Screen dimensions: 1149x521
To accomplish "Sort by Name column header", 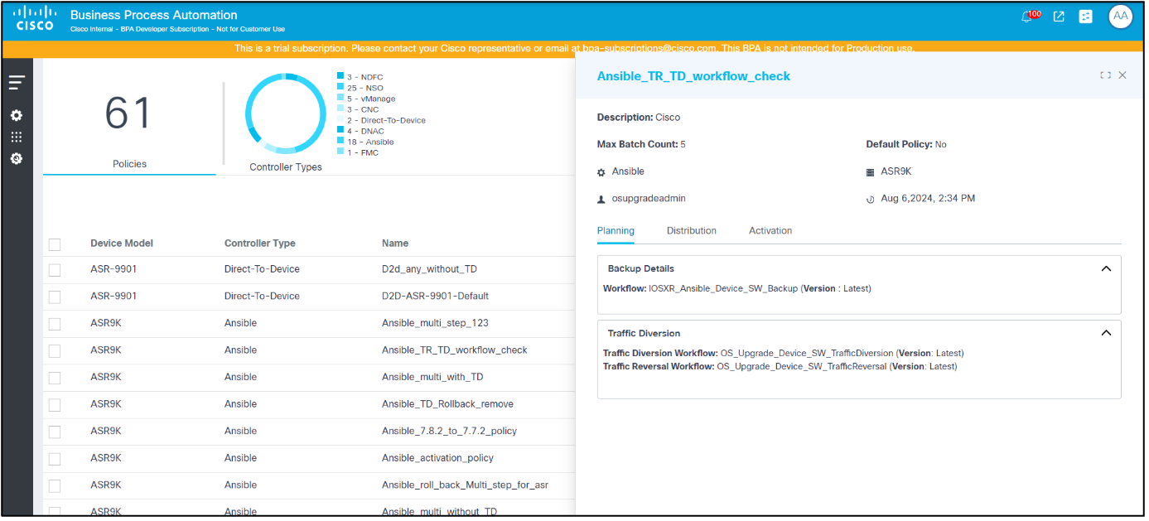I will (x=395, y=244).
